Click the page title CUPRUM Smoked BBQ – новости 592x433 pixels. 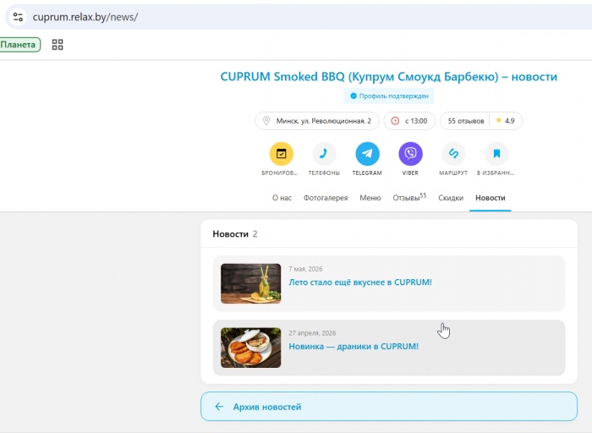(389, 77)
